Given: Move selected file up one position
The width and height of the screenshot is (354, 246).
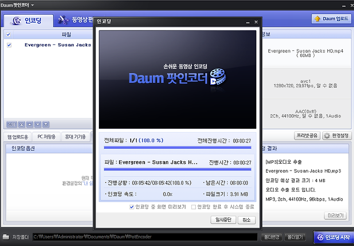Looking at the screenshot, I should tap(29, 124).
